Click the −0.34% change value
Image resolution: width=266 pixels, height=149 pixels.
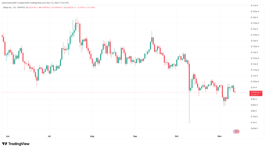pyautogui.click(x=92, y=7)
